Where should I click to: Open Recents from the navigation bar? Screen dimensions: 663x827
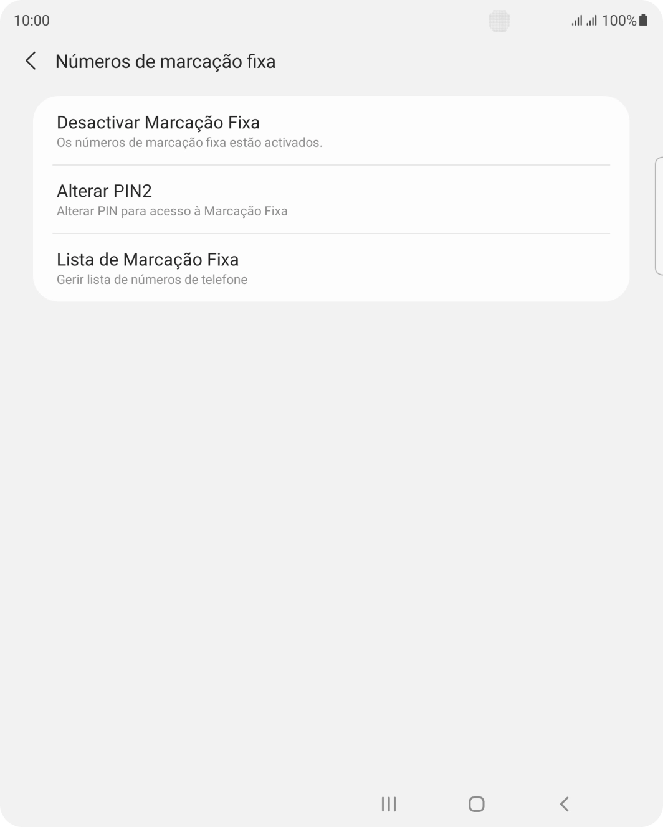coord(388,804)
